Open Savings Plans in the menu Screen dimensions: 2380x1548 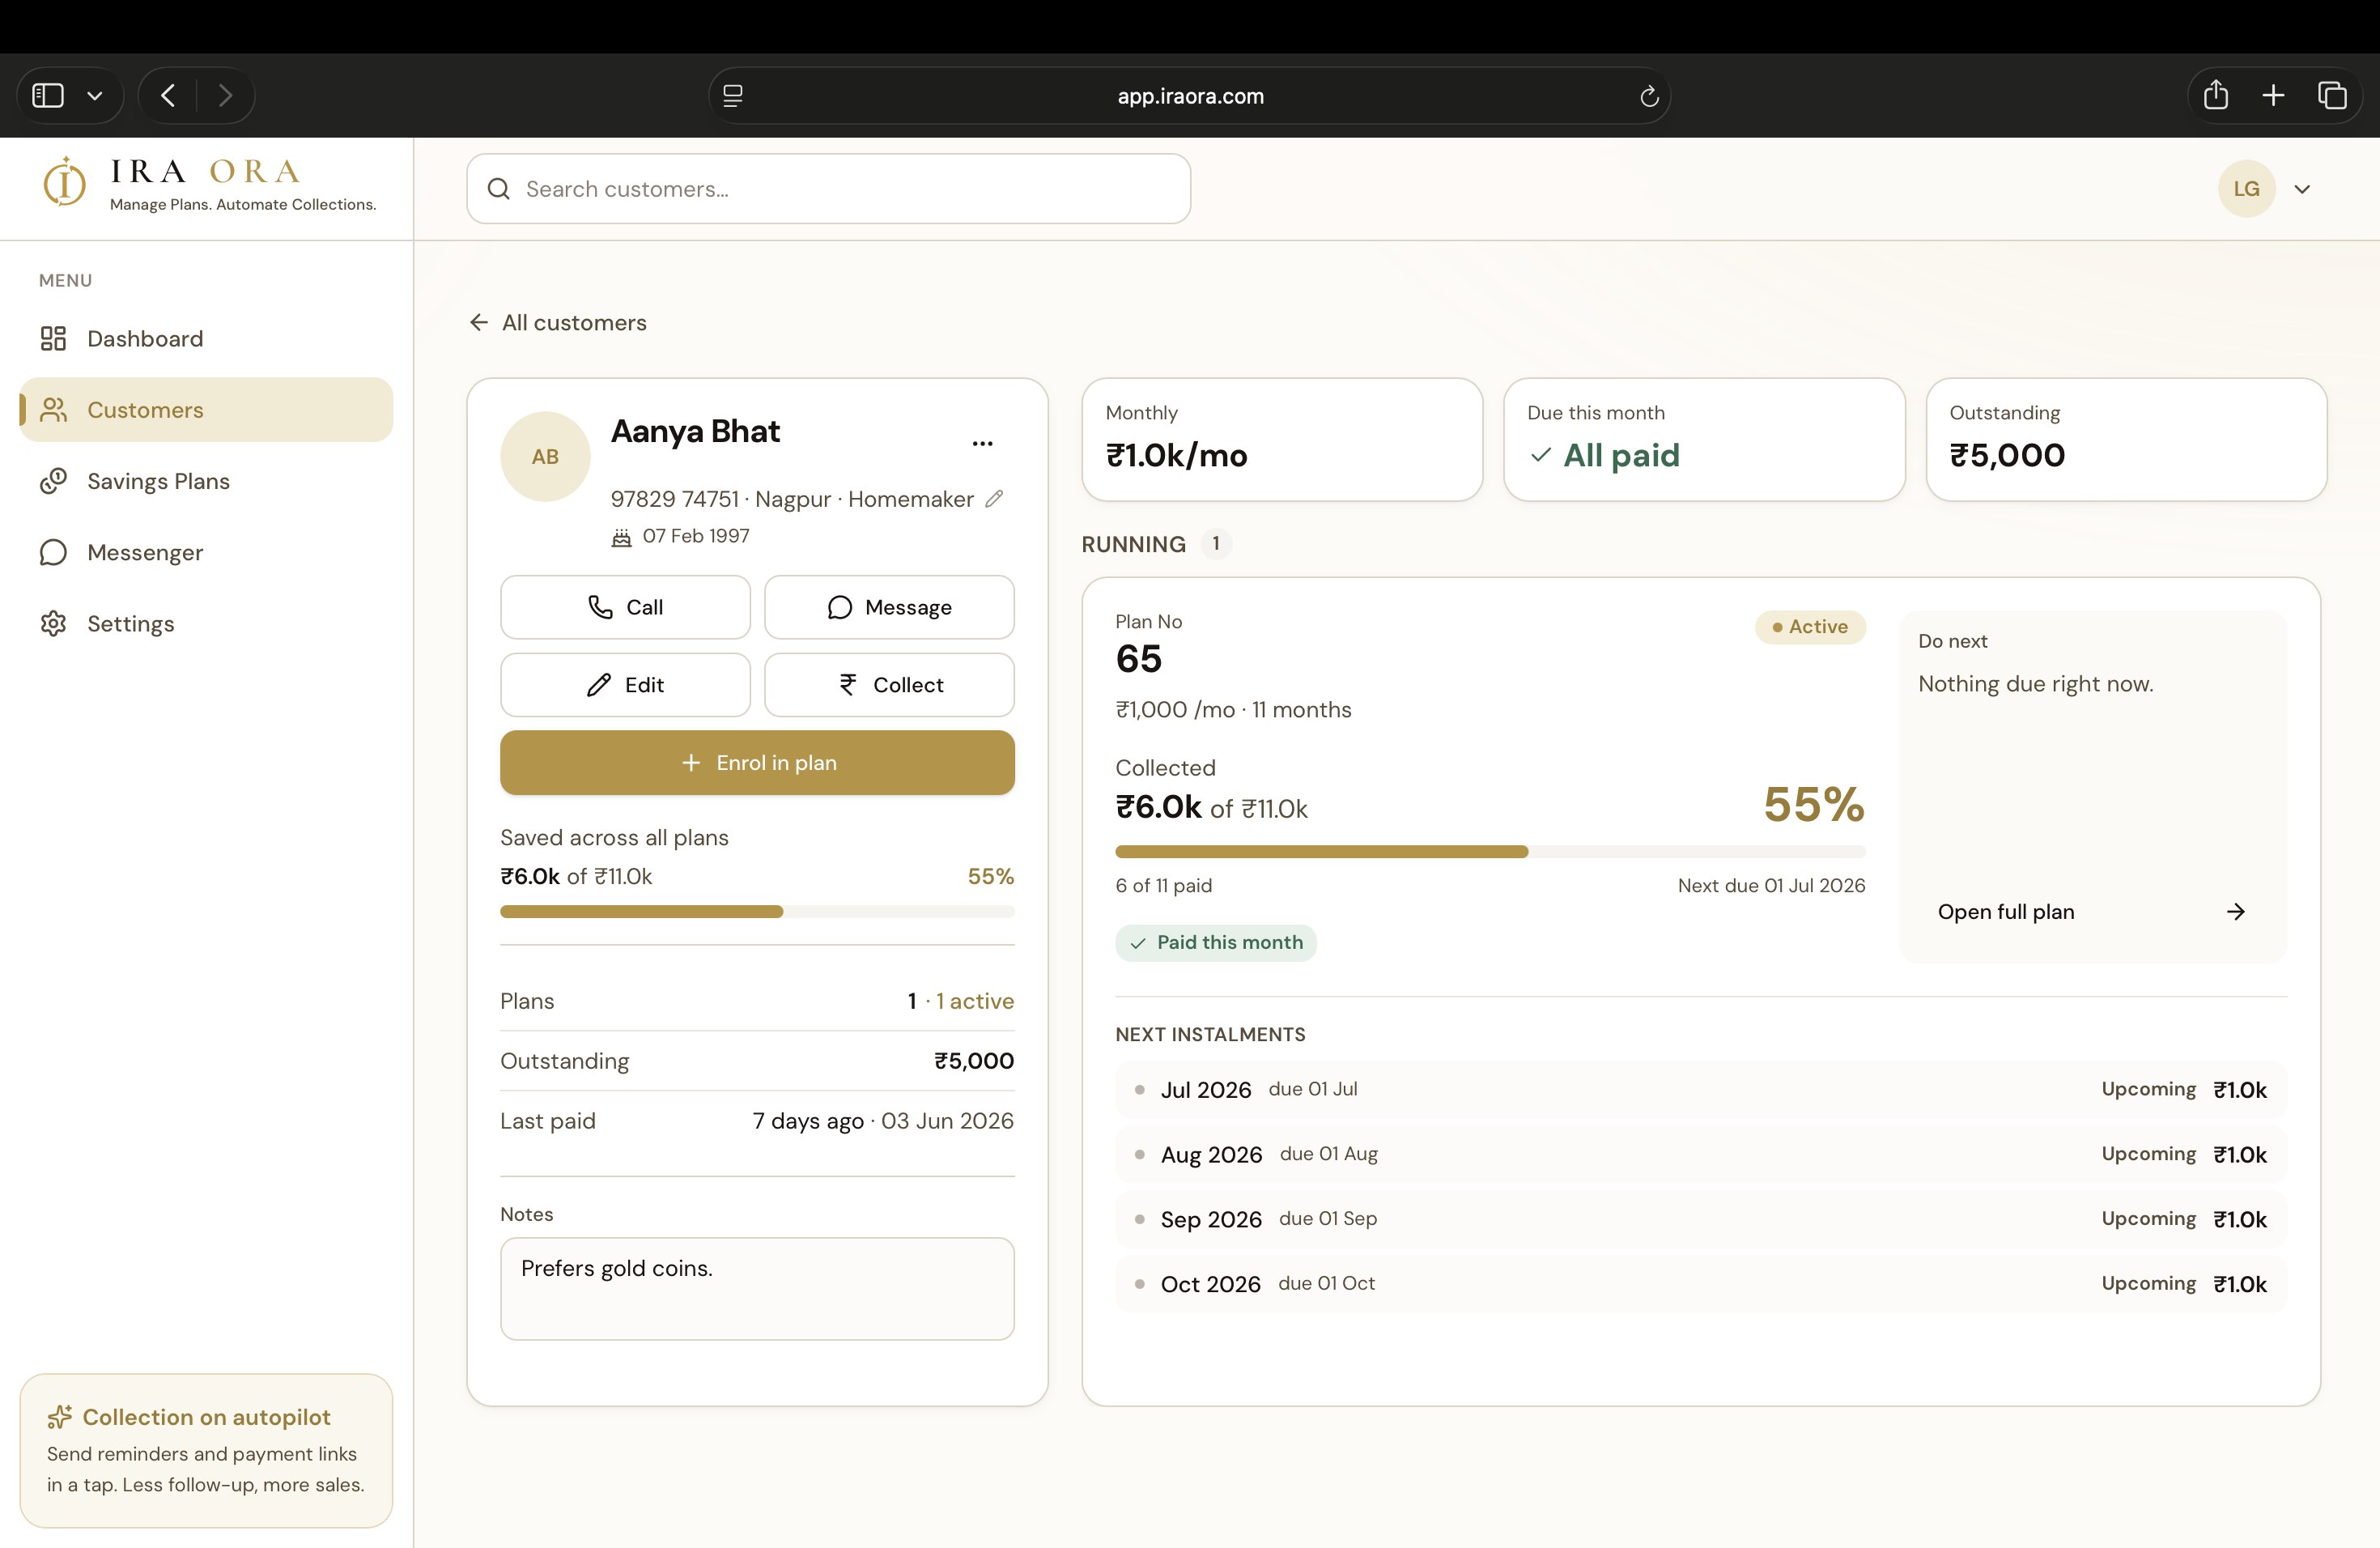206,481
